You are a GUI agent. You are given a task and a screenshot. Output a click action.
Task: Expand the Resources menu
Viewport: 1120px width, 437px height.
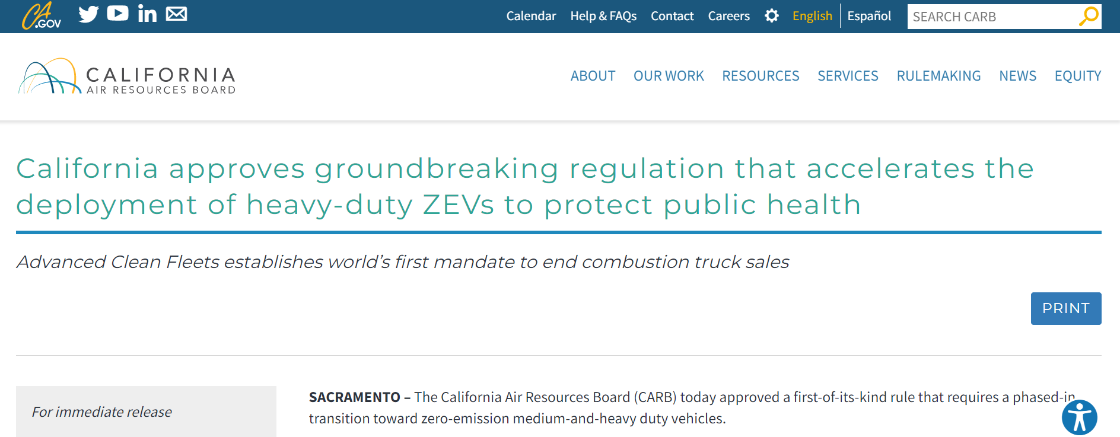click(x=761, y=76)
